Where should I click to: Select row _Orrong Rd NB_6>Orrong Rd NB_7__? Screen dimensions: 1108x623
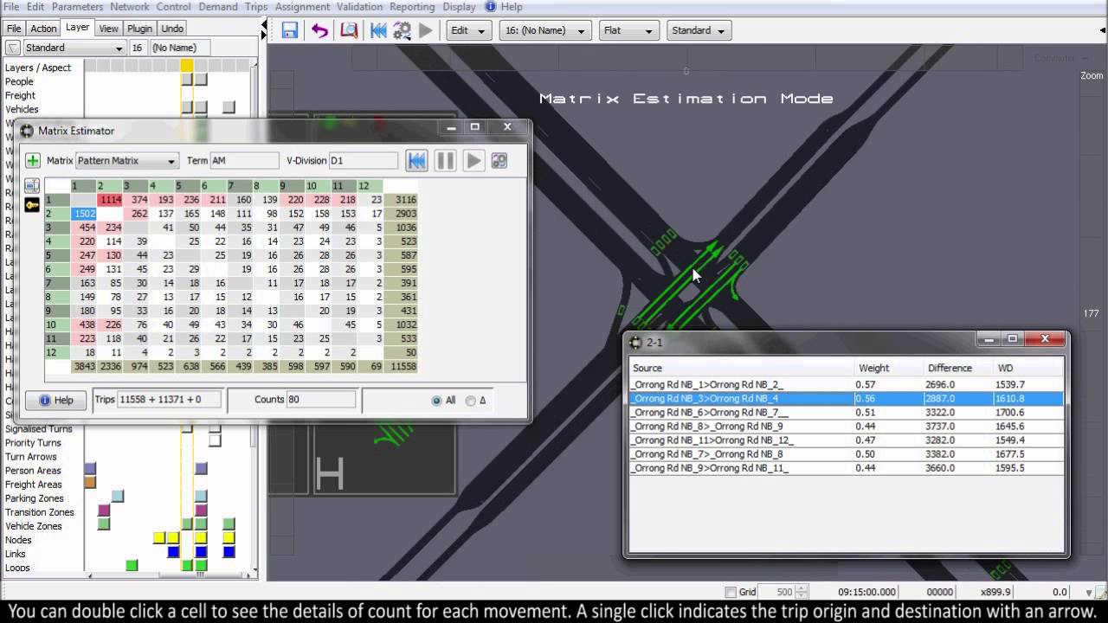click(846, 412)
